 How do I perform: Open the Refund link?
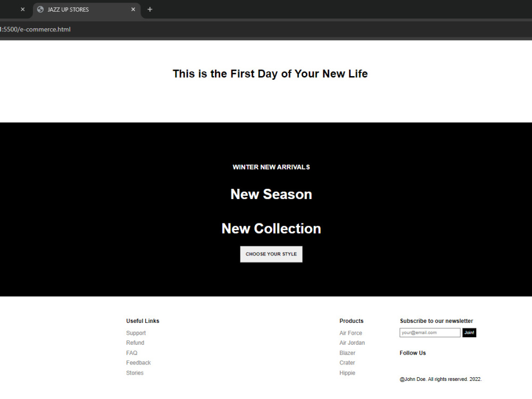(x=135, y=343)
